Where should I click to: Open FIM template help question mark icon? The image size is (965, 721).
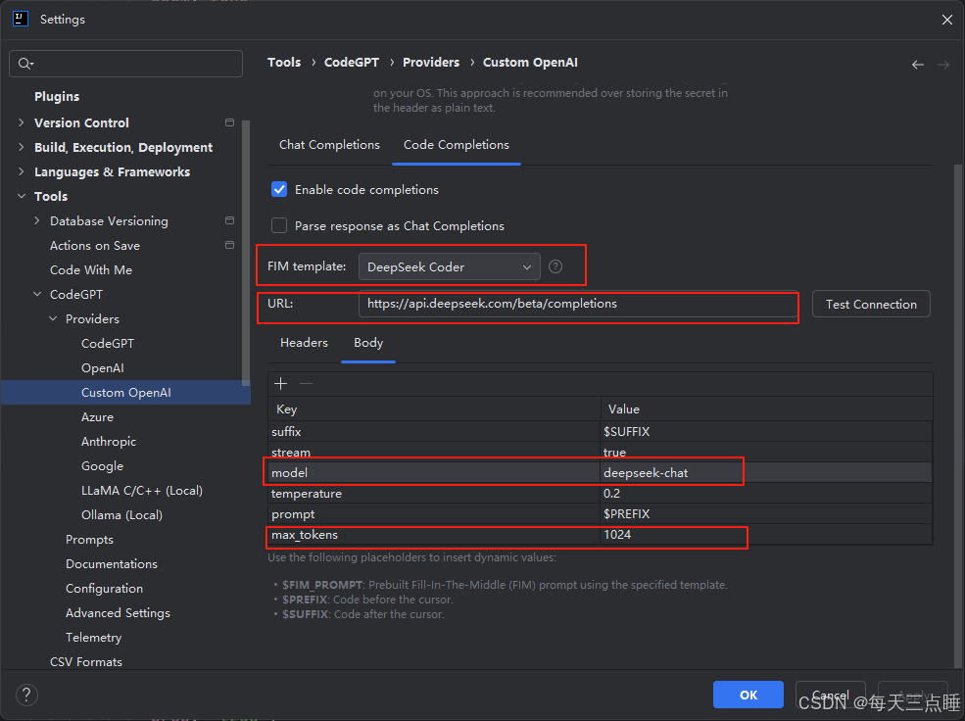click(x=555, y=266)
